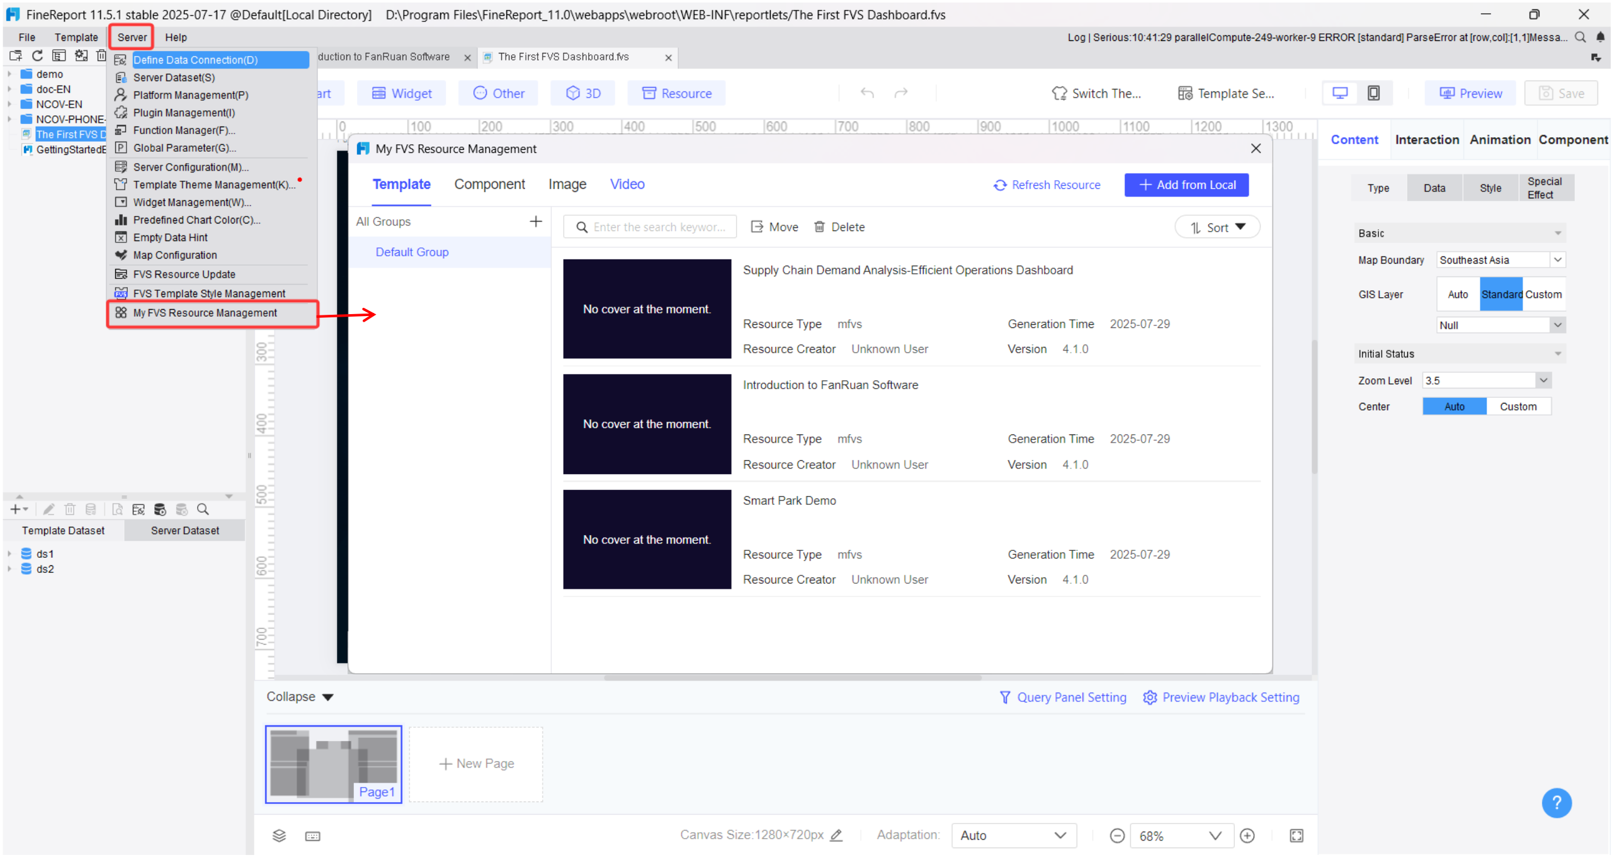Click New Page placeholder
The height and width of the screenshot is (860, 1612).
tap(476, 764)
